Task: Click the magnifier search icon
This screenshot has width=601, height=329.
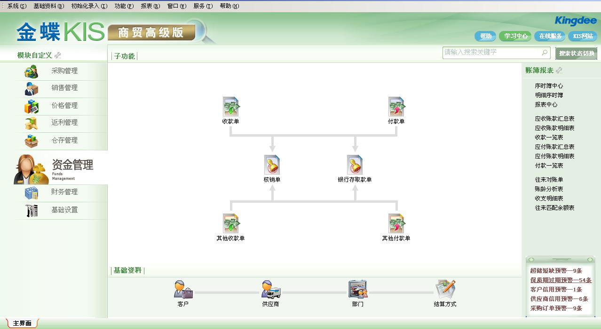Action: click(545, 52)
